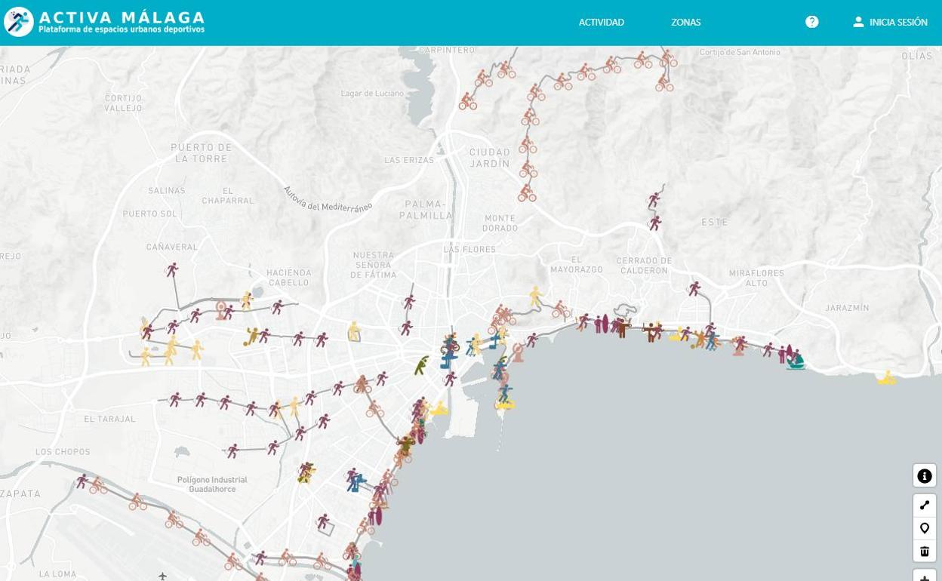
Task: Click the runner marker near Cañaveral
Action: 172,270
